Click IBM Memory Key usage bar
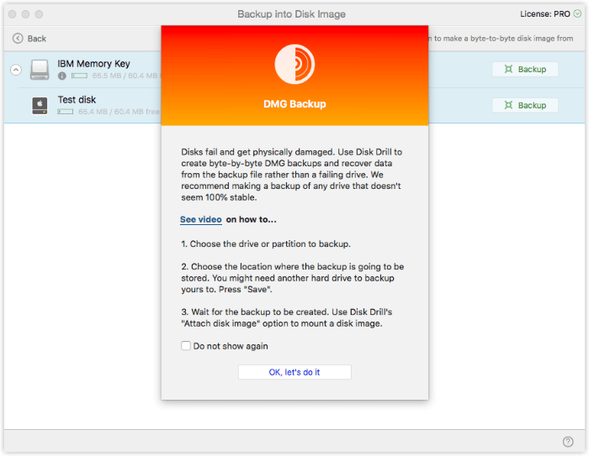This screenshot has width=589, height=456. [x=79, y=76]
